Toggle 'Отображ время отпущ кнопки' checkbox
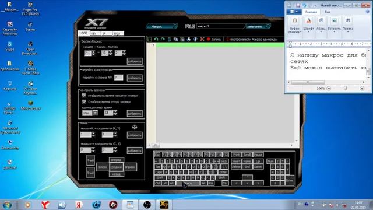Screen dimensions: 373x210 coord(84,101)
